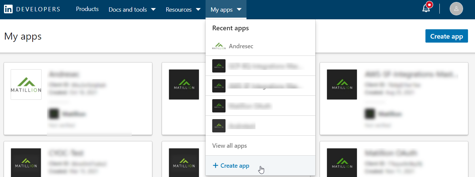Open the user profile avatar
The width and height of the screenshot is (475, 177).
coord(456,9)
